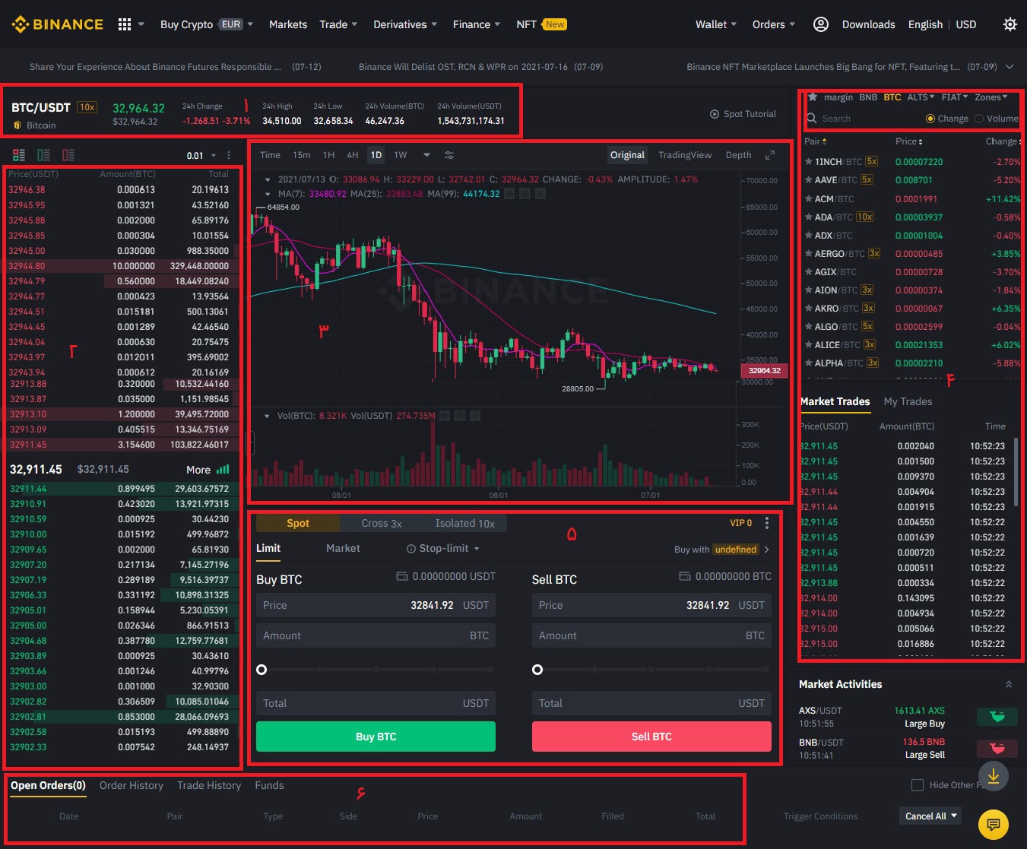This screenshot has height=849, width=1027.
Task: Toggle favorite star for 1INCH/BTC
Action: [809, 162]
